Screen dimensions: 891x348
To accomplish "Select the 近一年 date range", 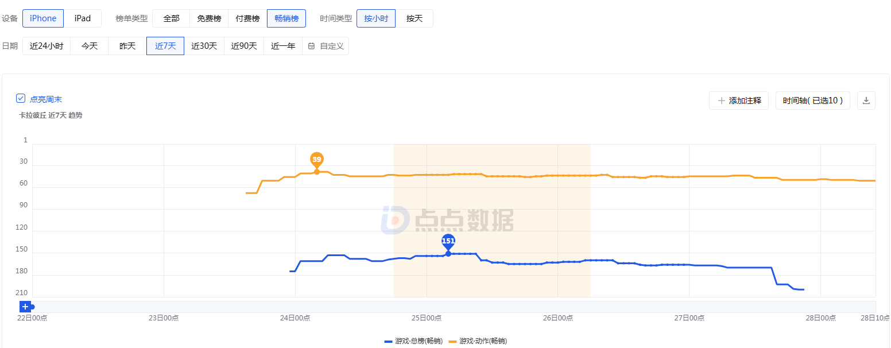I will 283,46.
